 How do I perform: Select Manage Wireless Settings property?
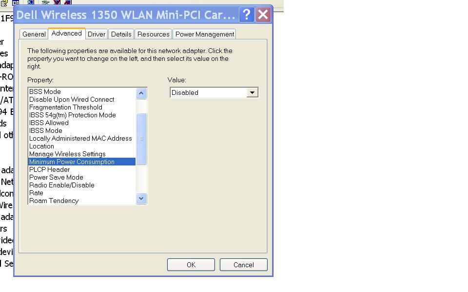[82, 154]
